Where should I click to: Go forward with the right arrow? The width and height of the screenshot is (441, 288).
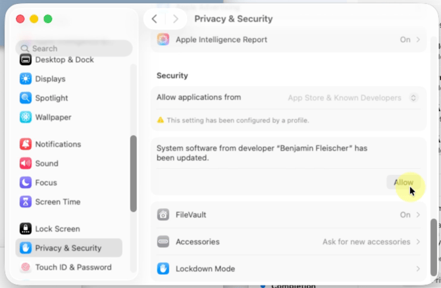point(176,19)
